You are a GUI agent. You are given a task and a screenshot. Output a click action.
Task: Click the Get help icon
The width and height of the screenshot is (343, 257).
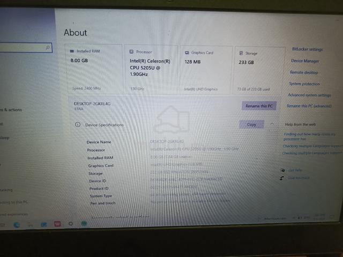click(x=282, y=170)
